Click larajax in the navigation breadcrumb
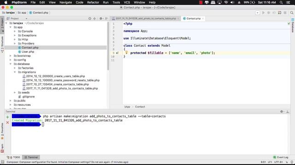295x165 pixels. tap(9, 13)
